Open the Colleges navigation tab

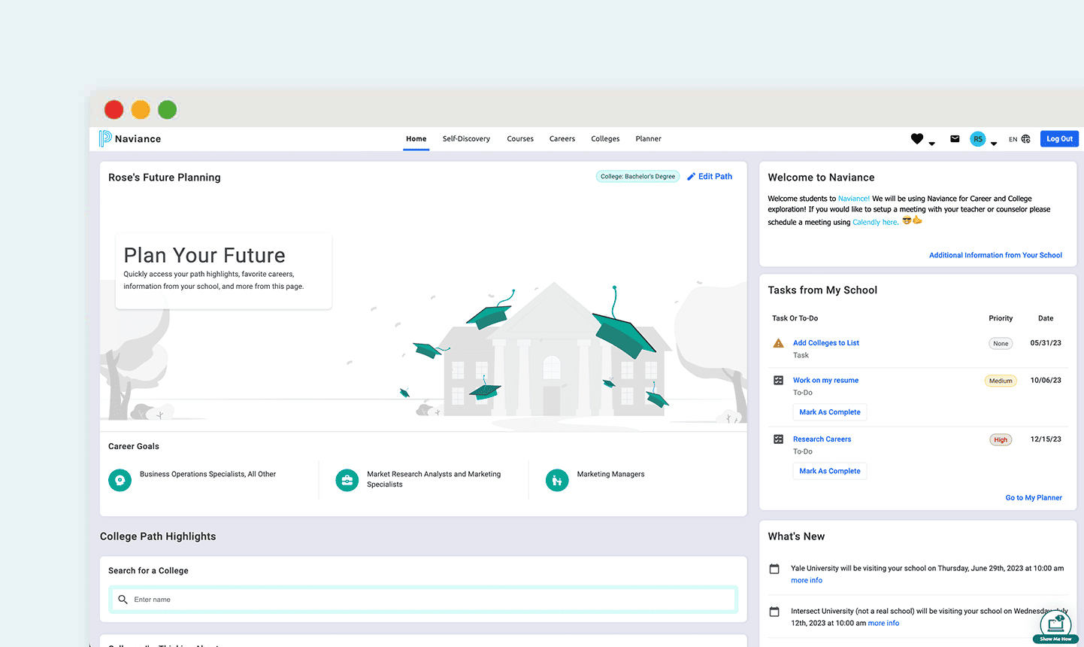tap(605, 139)
